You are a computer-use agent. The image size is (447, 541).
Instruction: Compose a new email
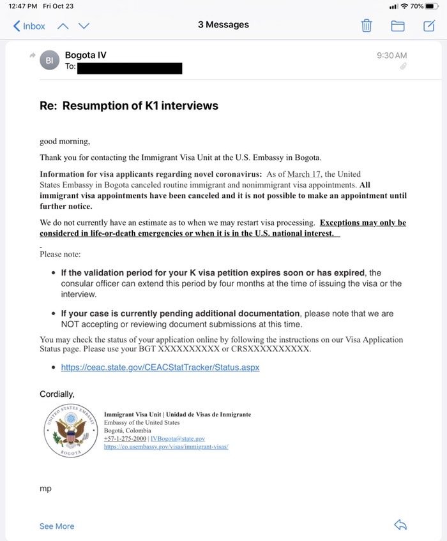click(x=429, y=26)
